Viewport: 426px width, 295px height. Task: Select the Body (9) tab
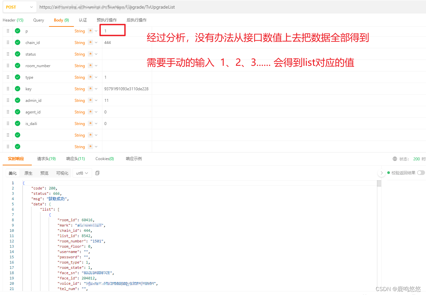[x=61, y=20]
